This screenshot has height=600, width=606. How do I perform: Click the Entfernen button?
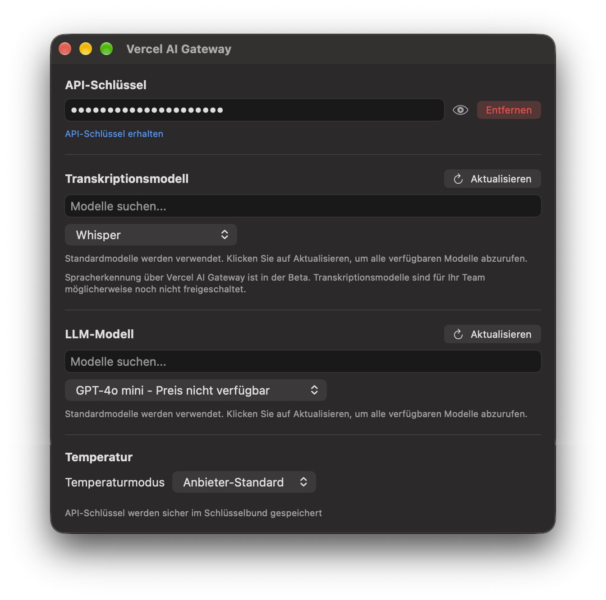[509, 110]
